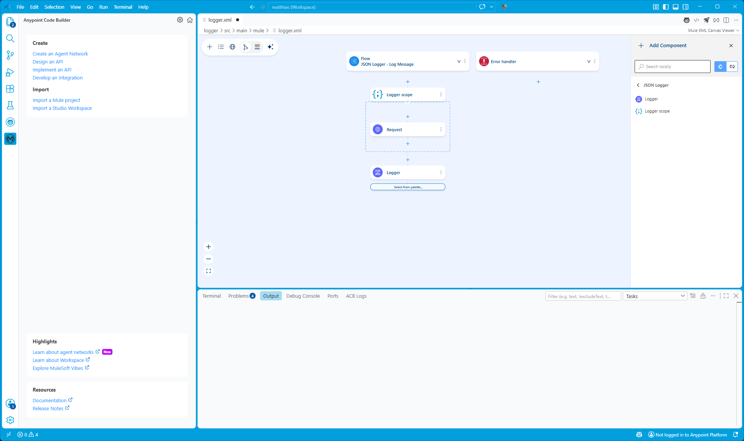
Task: Open the Terminal menu
Action: [123, 7]
